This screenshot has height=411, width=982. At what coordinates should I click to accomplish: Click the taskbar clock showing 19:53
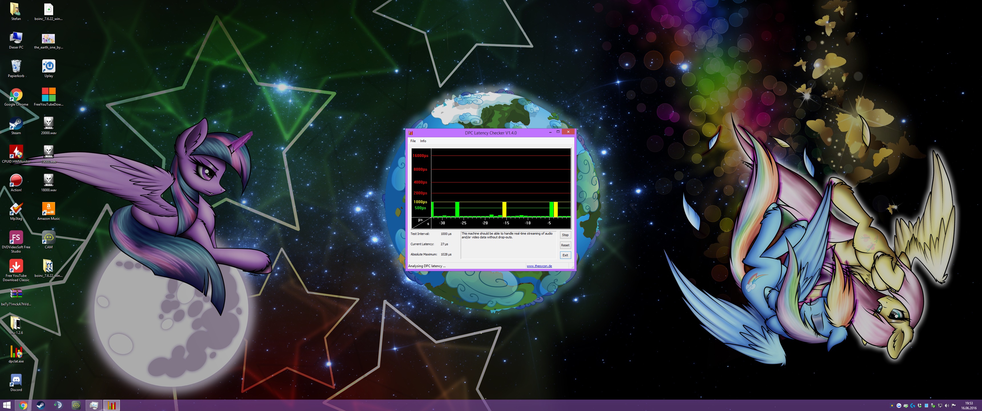[969, 405]
